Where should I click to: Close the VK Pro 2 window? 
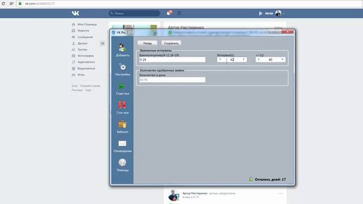(288, 32)
